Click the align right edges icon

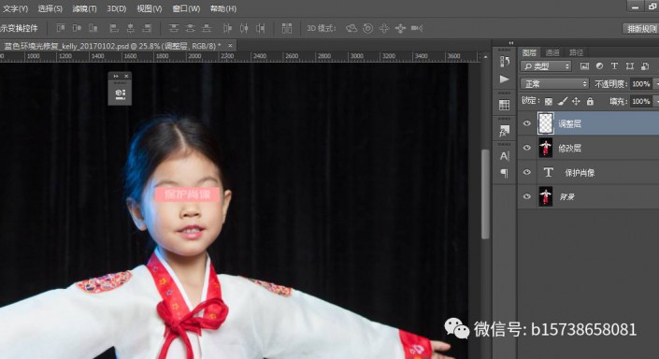(x=147, y=28)
